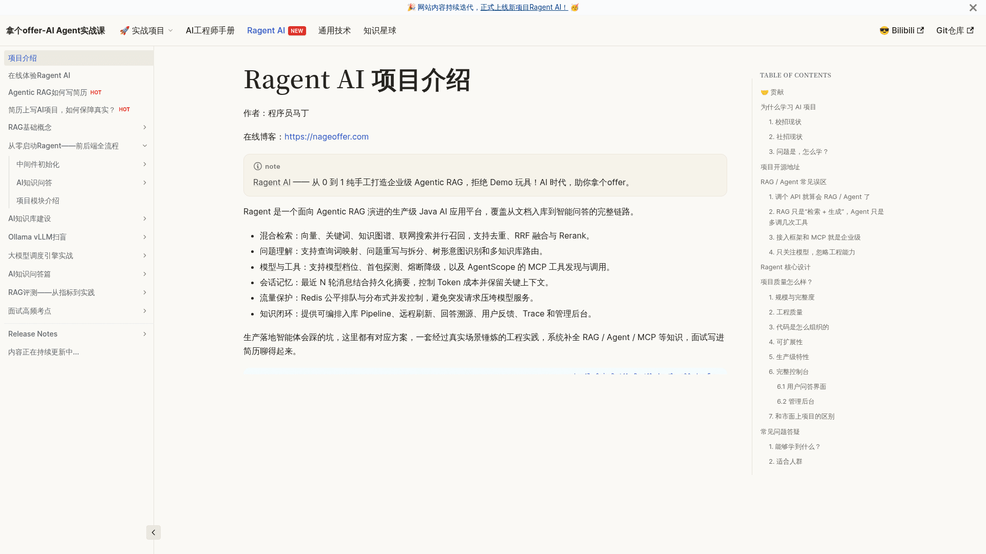Viewport: 986px width, 554px height.
Task: Open the AI工程师手册 nav item
Action: (210, 31)
